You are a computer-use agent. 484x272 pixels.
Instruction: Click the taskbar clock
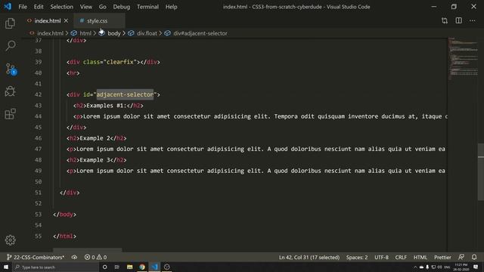pyautogui.click(x=461, y=267)
